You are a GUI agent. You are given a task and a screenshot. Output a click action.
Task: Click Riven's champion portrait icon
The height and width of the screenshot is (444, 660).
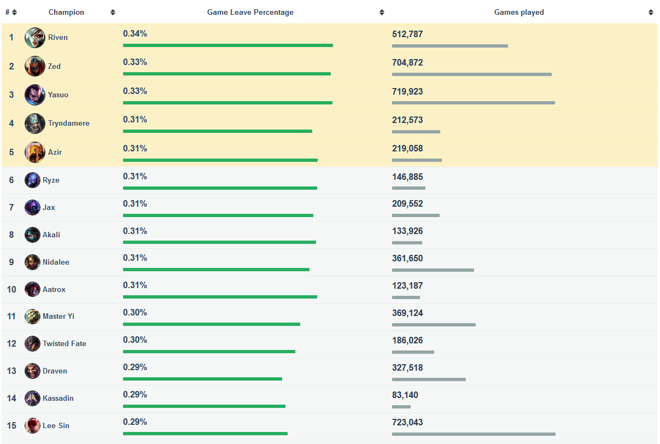34,38
